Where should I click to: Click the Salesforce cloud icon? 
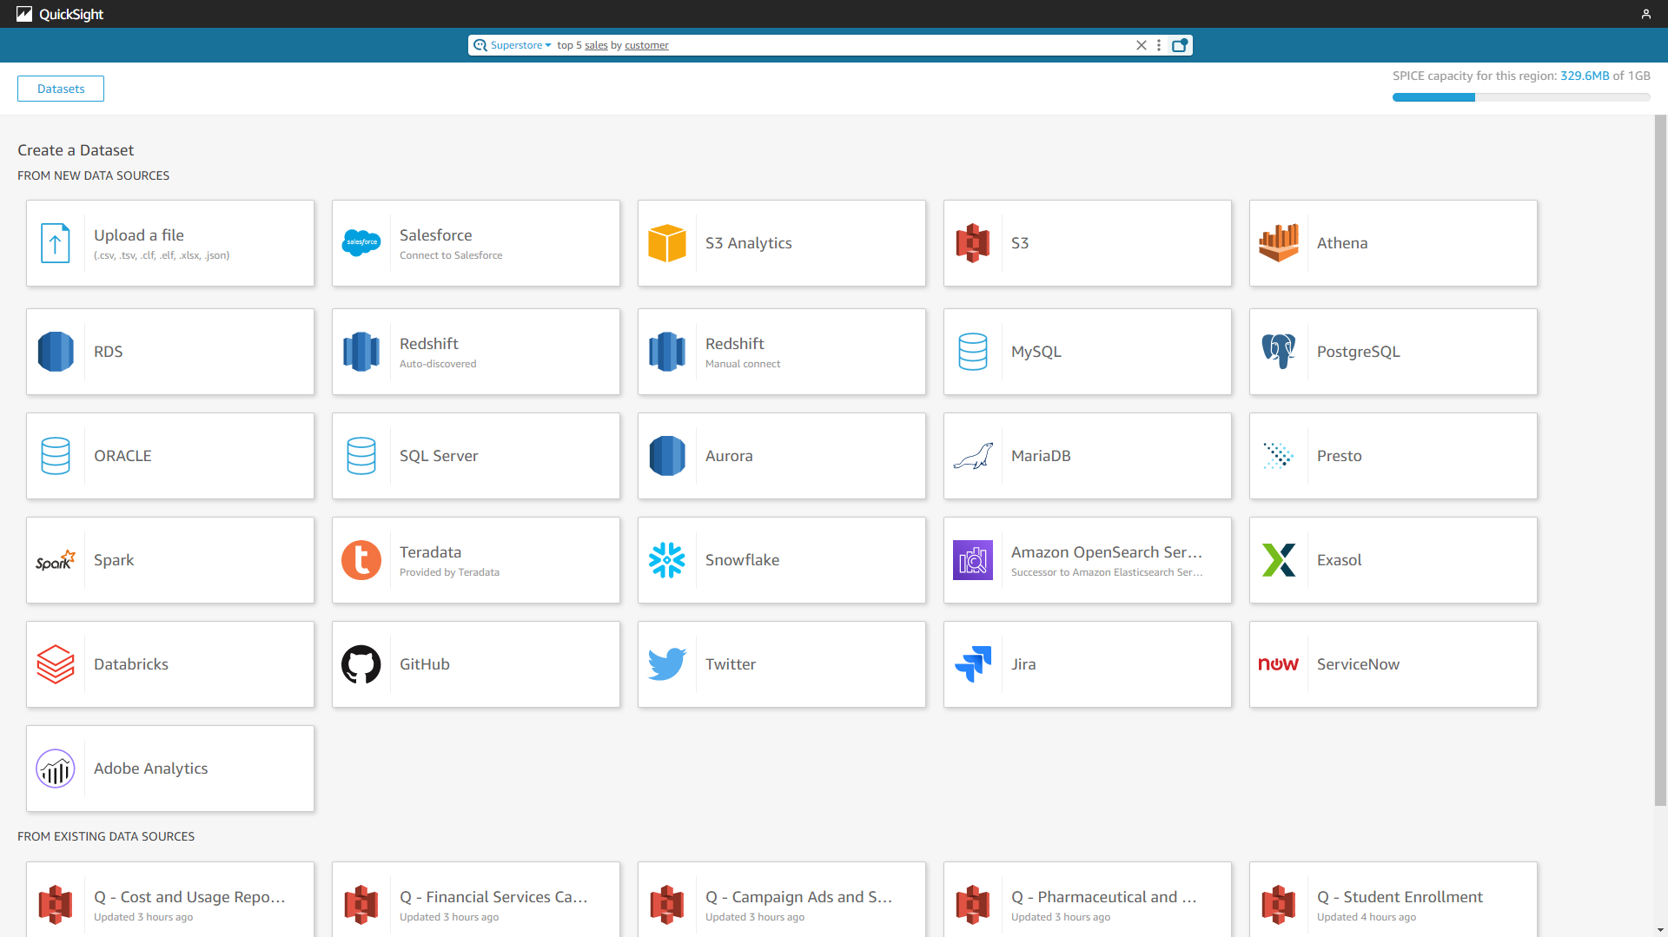361,243
